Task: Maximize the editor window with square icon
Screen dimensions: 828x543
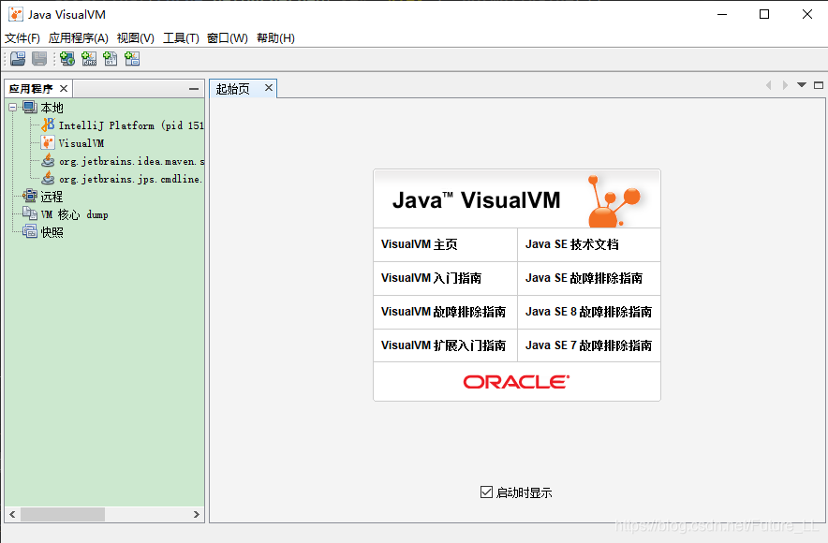Action: pos(819,85)
